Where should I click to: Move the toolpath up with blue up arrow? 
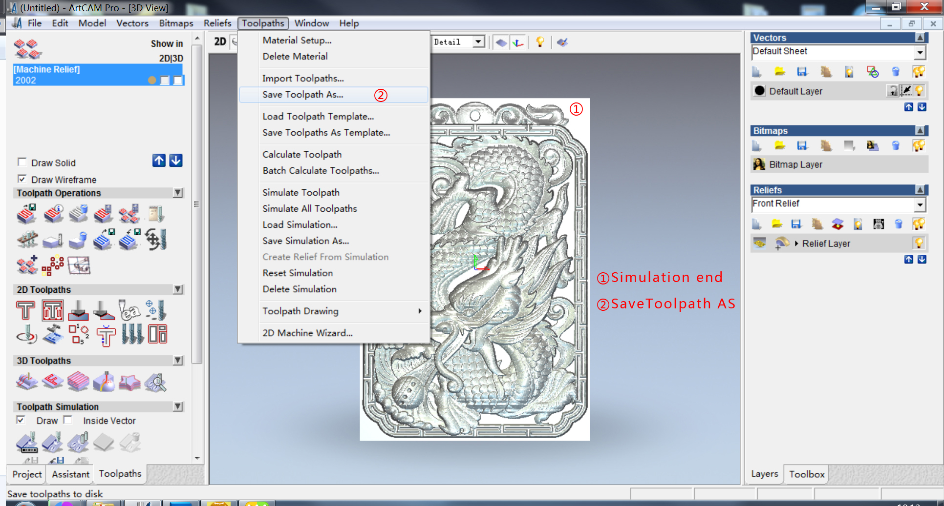159,161
